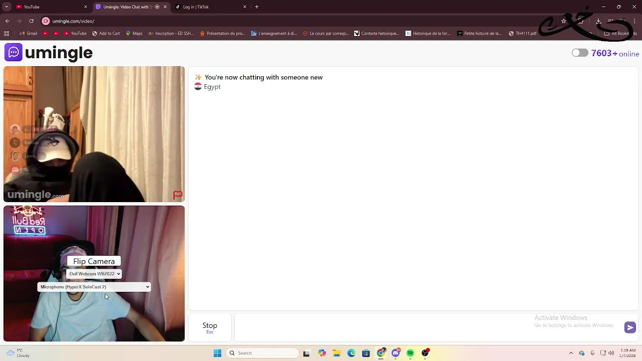The height and width of the screenshot is (361, 642).
Task: Open new browser tab
Action: (257, 7)
